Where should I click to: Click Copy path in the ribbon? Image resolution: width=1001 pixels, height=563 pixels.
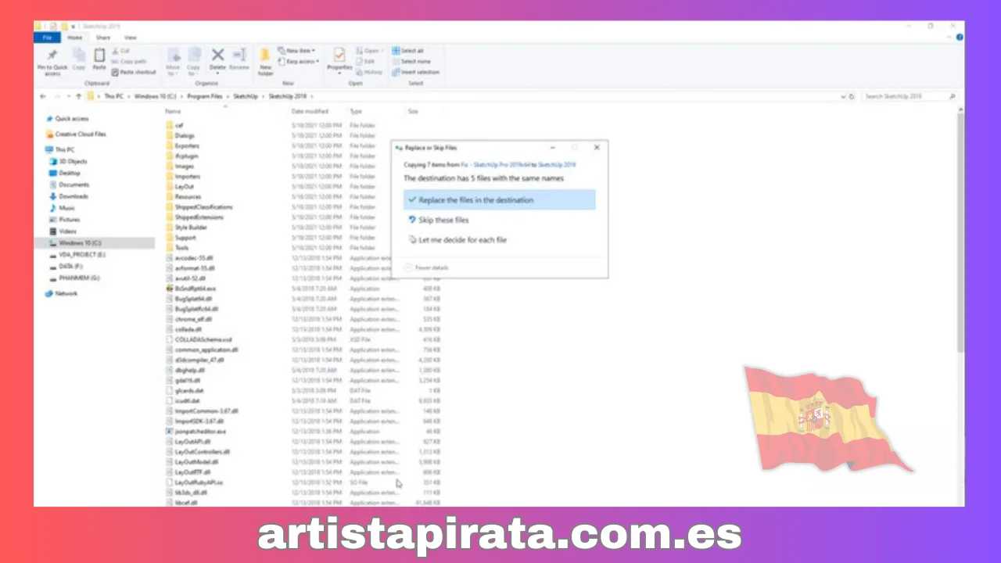click(130, 61)
